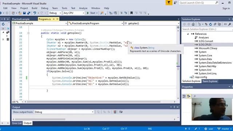Screen dimensions: 233x131
Task: Switch to the Error List tab
Action: pos(17,123)
